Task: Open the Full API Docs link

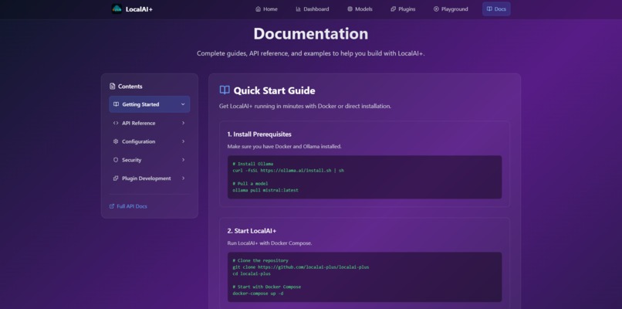Action: click(128, 206)
